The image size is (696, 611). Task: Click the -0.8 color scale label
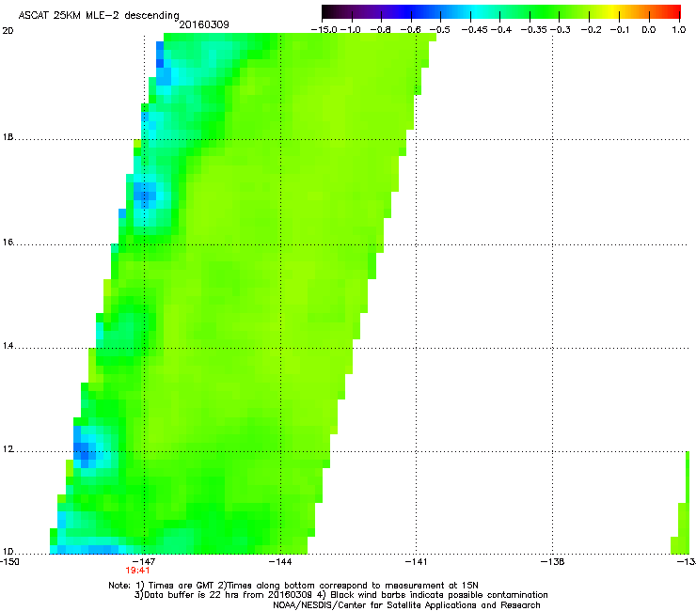(x=380, y=30)
